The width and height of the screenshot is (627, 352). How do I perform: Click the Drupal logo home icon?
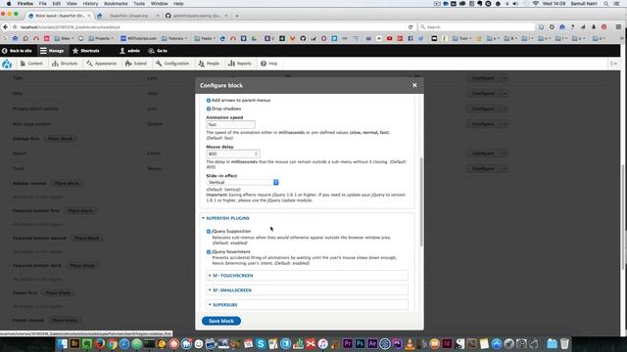coord(7,64)
